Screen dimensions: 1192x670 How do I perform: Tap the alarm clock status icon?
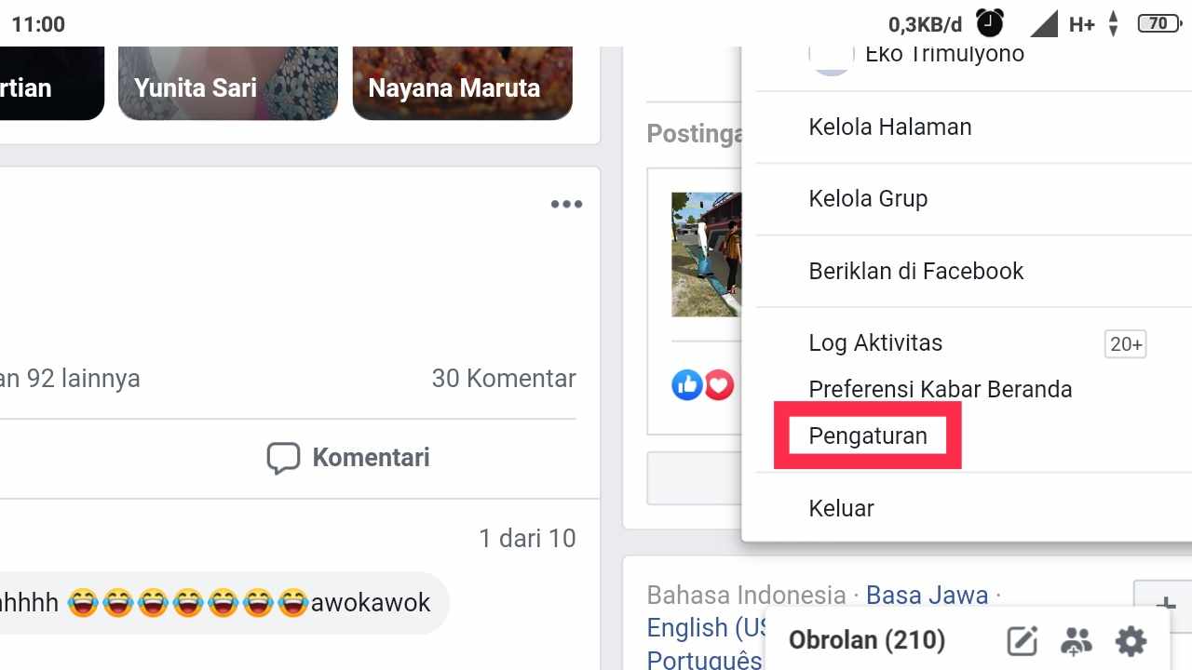point(990,23)
